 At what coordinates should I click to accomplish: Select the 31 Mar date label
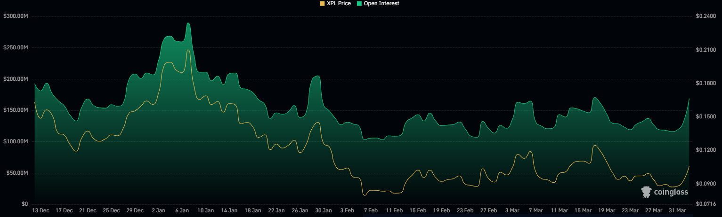coord(677,210)
